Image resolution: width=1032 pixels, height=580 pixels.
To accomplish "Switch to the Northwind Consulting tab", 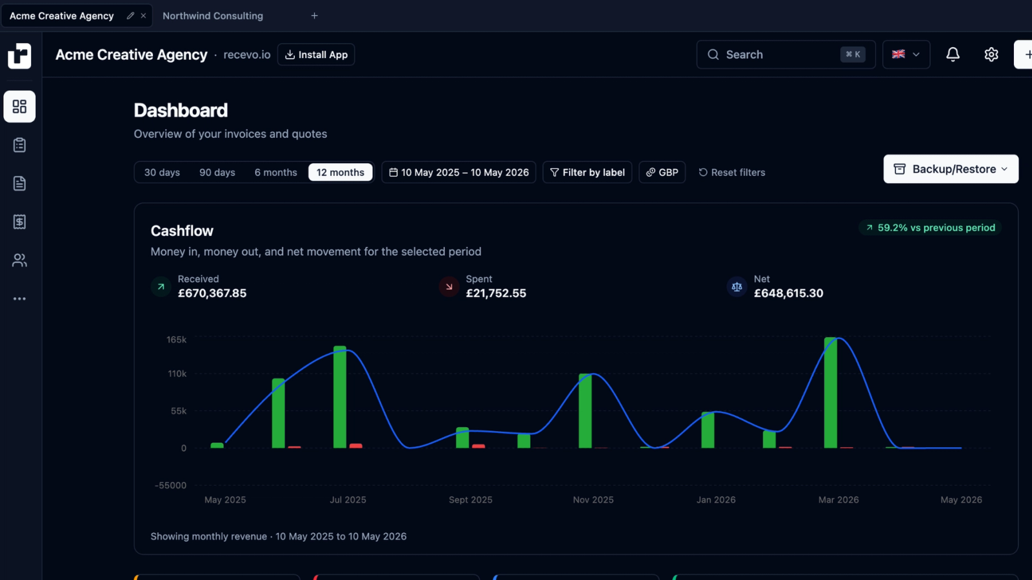I will tap(213, 15).
